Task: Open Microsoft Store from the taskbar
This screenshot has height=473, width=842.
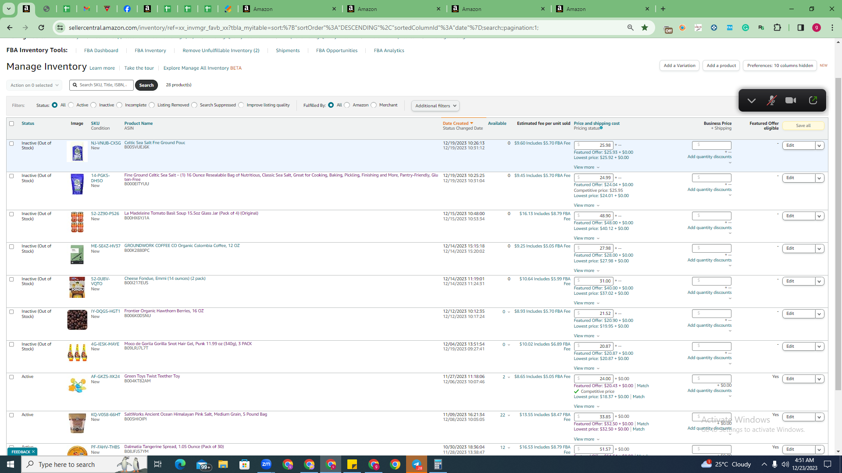Action: click(245, 464)
